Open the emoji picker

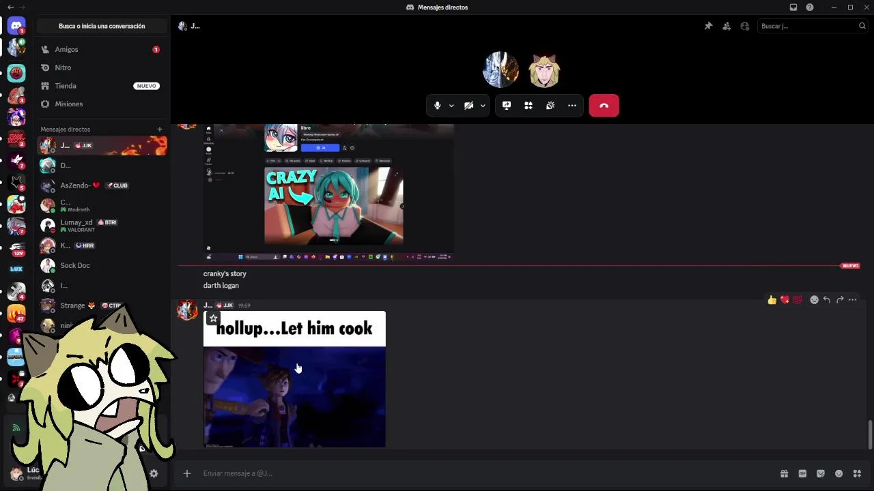coord(838,474)
